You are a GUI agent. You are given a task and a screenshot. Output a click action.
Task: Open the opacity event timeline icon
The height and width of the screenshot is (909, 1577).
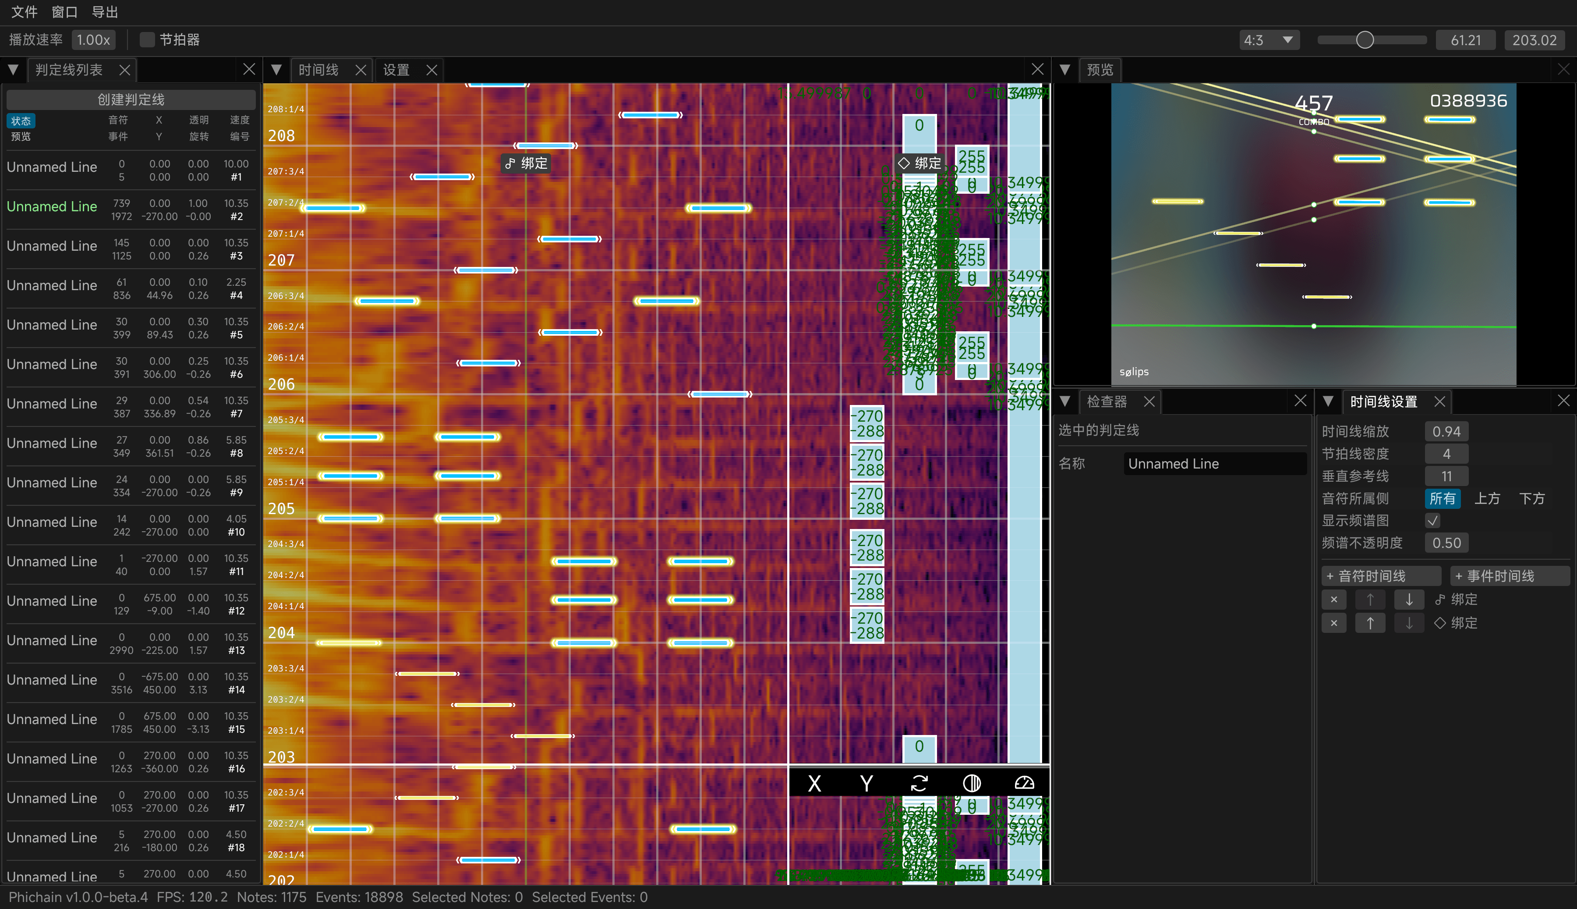(x=971, y=782)
